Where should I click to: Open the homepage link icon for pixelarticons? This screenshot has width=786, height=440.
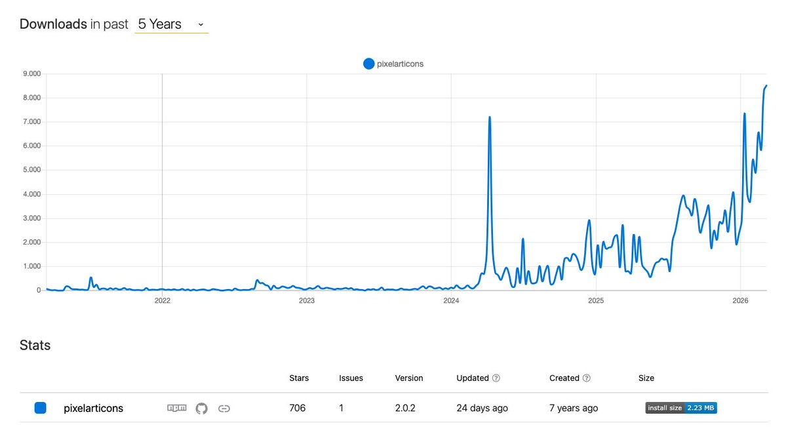pyautogui.click(x=224, y=409)
